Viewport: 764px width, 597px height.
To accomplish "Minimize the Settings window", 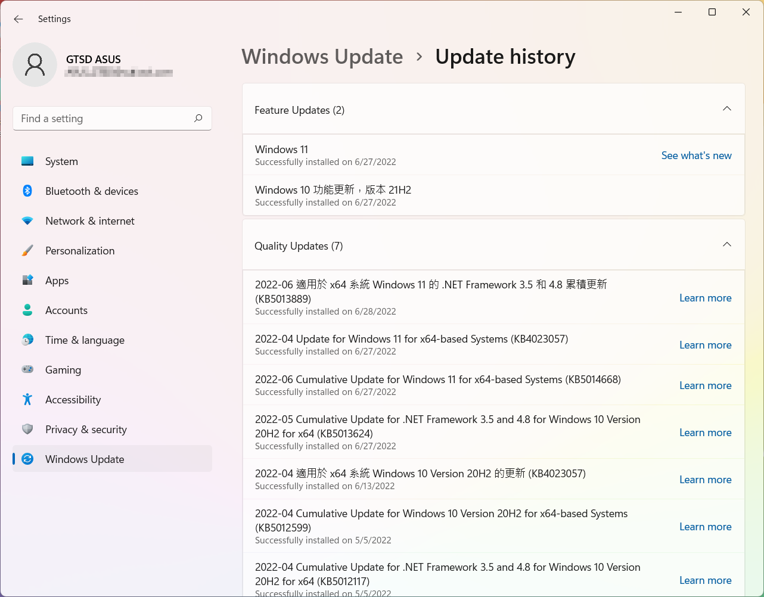I will [678, 12].
